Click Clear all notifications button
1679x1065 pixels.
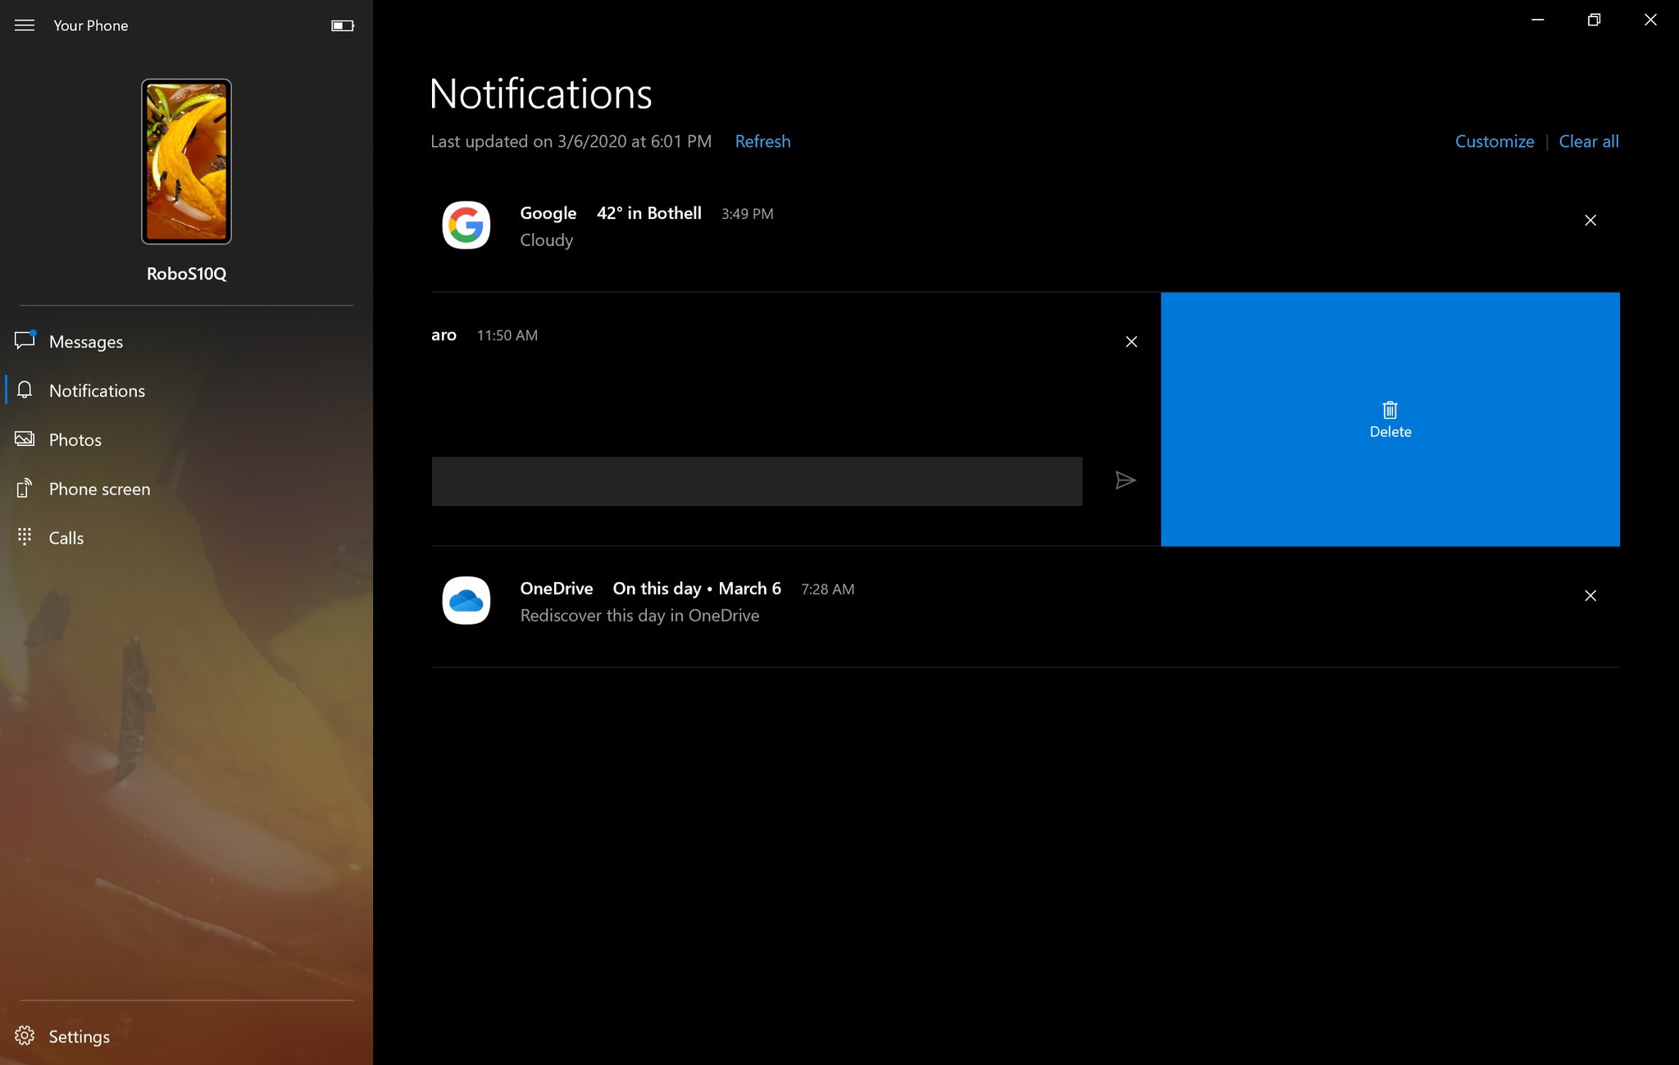[x=1589, y=141]
